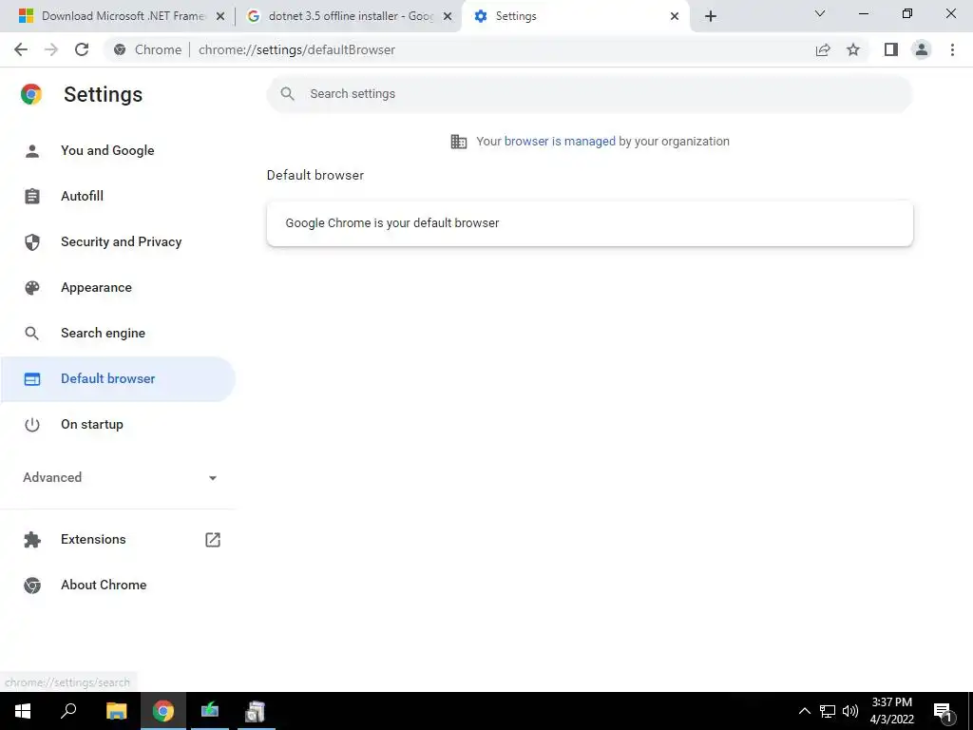Click into Search settings field
The image size is (973, 730).
coord(589,94)
